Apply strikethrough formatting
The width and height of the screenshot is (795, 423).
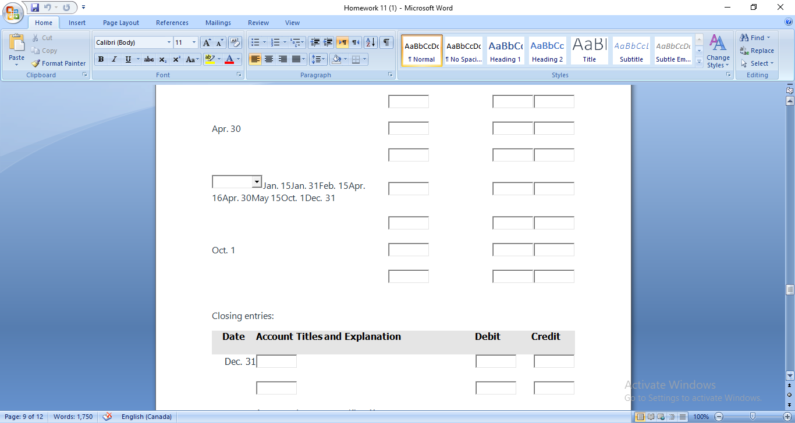149,59
